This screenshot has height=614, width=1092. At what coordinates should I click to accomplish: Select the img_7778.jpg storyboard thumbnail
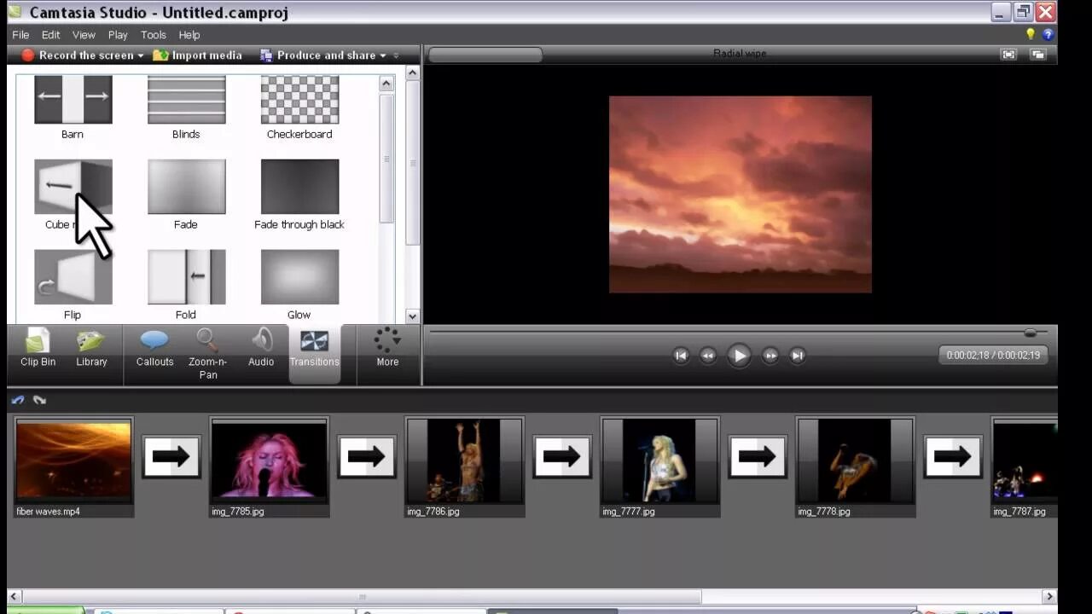855,461
